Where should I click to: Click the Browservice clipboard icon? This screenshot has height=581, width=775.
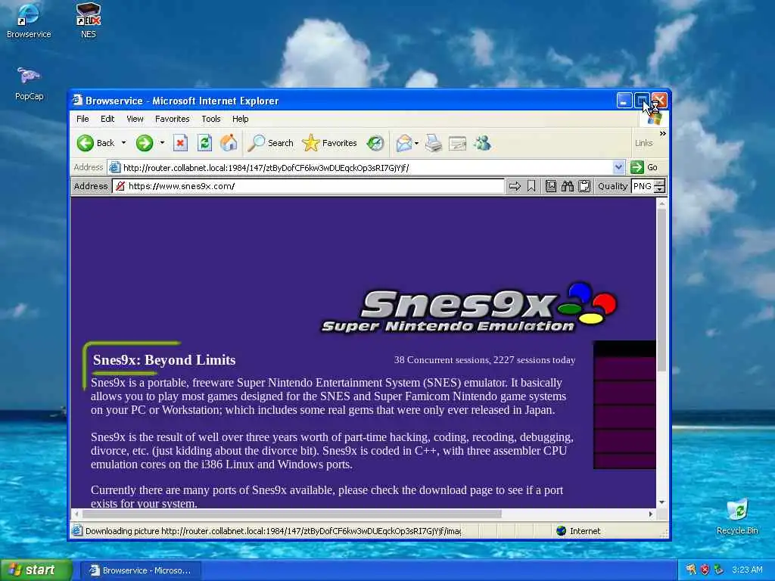tap(584, 186)
